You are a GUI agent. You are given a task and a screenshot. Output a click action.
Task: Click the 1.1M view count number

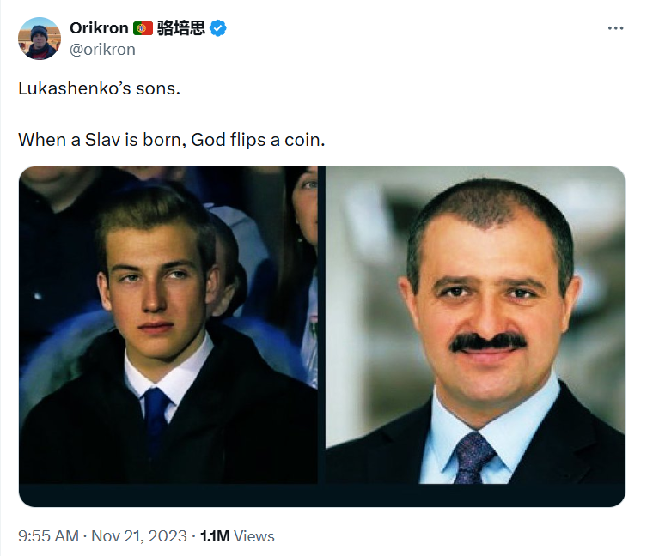point(214,536)
